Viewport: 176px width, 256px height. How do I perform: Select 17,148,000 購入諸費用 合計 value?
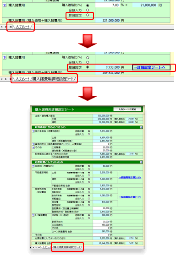[x=101, y=243]
